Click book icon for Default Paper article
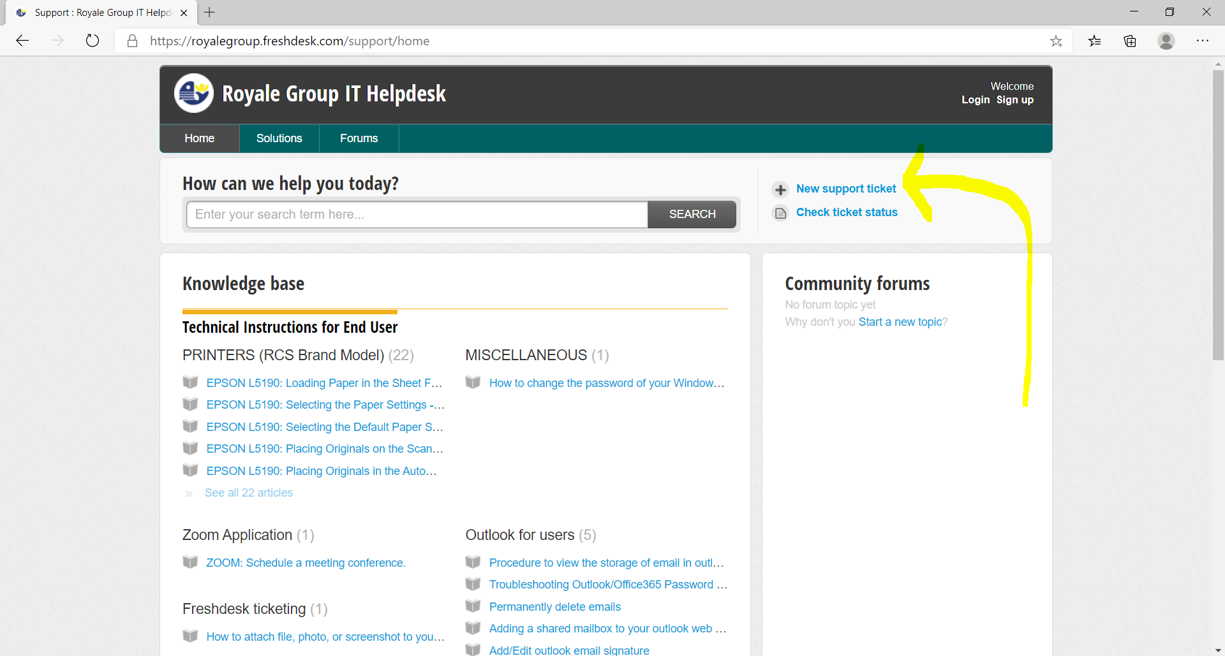This screenshot has height=656, width=1225. [x=190, y=426]
